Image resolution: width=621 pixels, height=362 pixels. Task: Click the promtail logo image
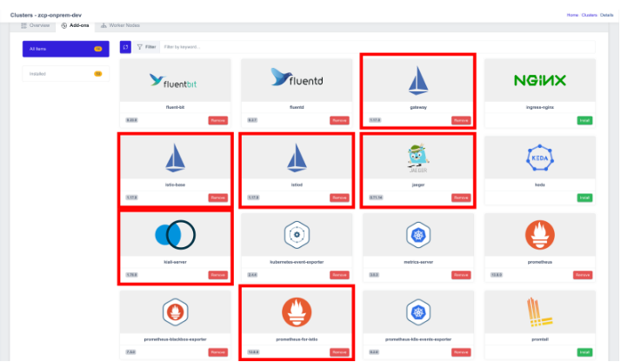(x=539, y=312)
